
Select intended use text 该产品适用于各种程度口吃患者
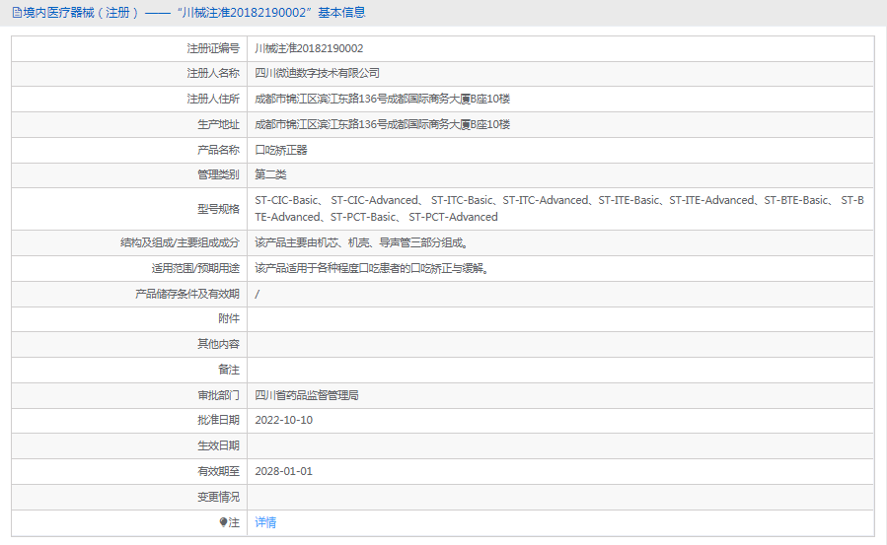click(372, 268)
